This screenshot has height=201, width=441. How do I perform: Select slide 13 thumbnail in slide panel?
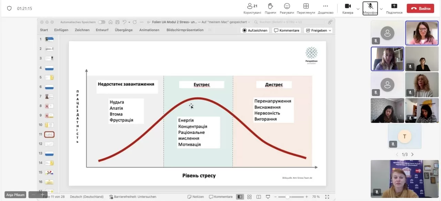pos(49,154)
